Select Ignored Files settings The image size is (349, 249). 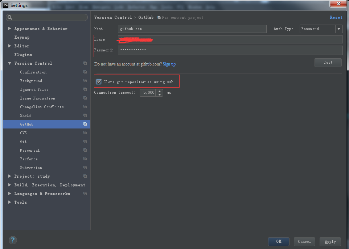34,89
